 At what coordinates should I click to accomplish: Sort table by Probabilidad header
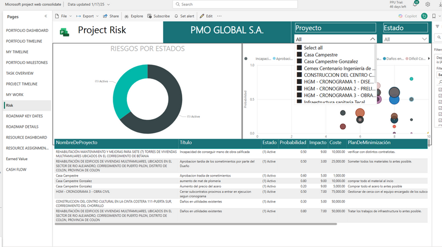pos(293,142)
